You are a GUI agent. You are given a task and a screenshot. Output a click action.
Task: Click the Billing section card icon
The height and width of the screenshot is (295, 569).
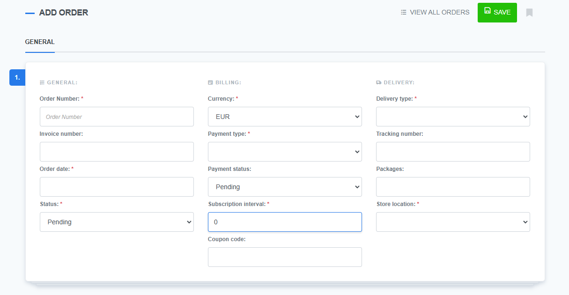[x=210, y=82]
